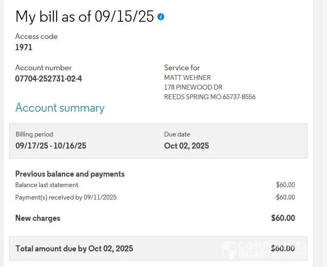Viewport: 327px width, 267px height.
Task: Click the blue info icon beside bill date
Action: (161, 16)
